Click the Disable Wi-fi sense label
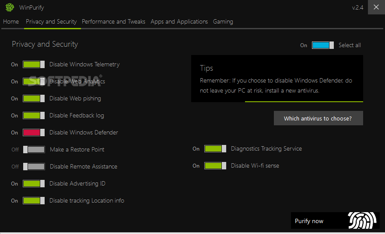The image size is (385, 234). click(255, 165)
